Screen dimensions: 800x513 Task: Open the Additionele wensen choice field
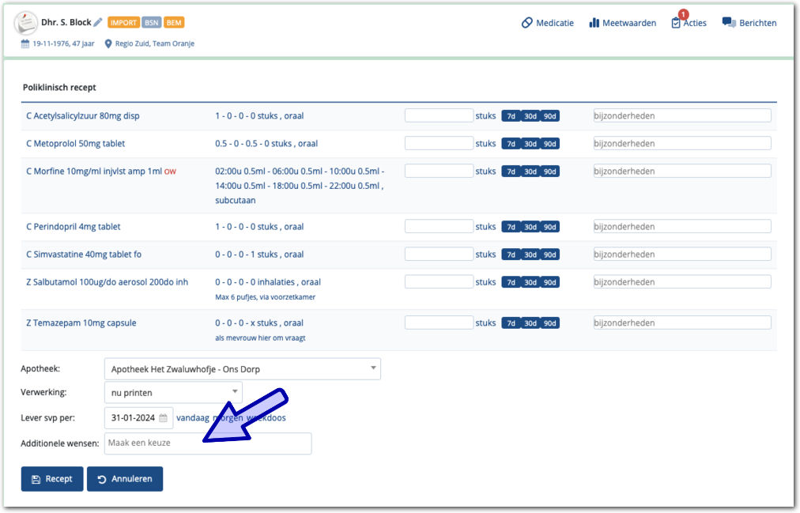tap(207, 443)
